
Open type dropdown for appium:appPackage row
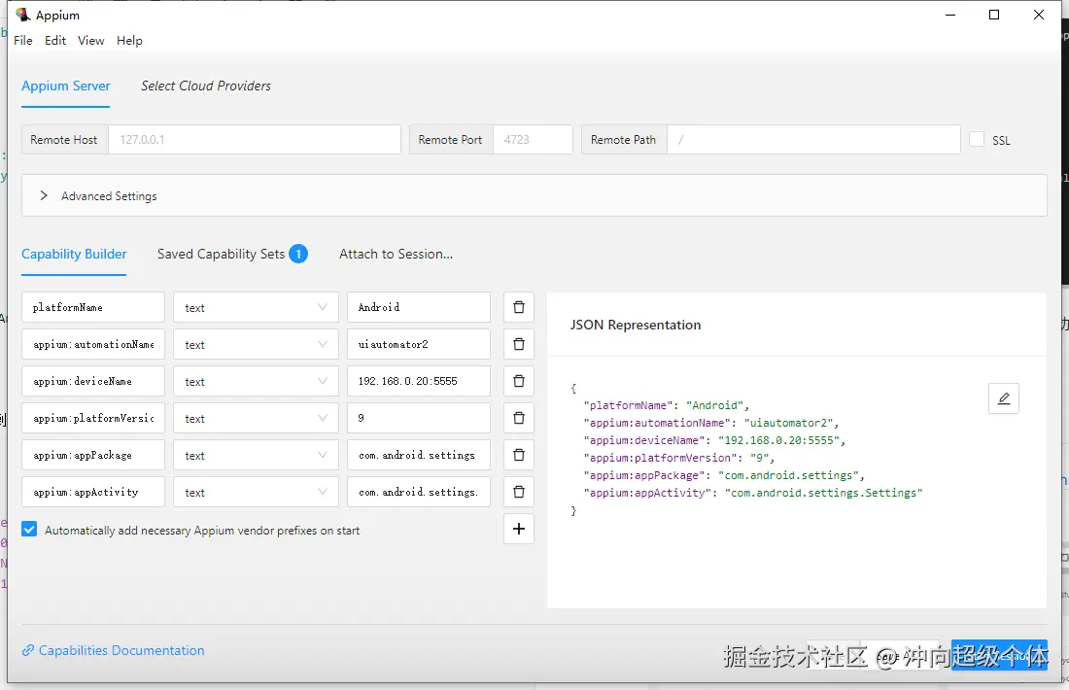(256, 454)
